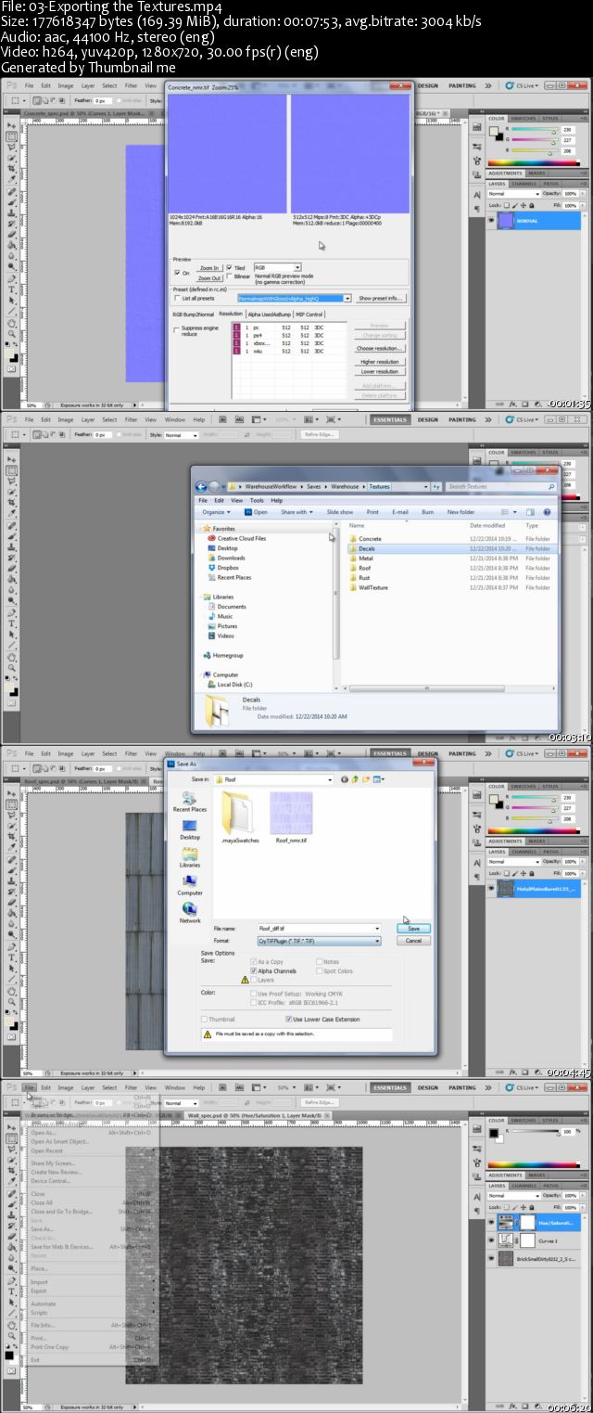The height and width of the screenshot is (1413, 593).
Task: Click Show preset info button
Action: pos(381,298)
